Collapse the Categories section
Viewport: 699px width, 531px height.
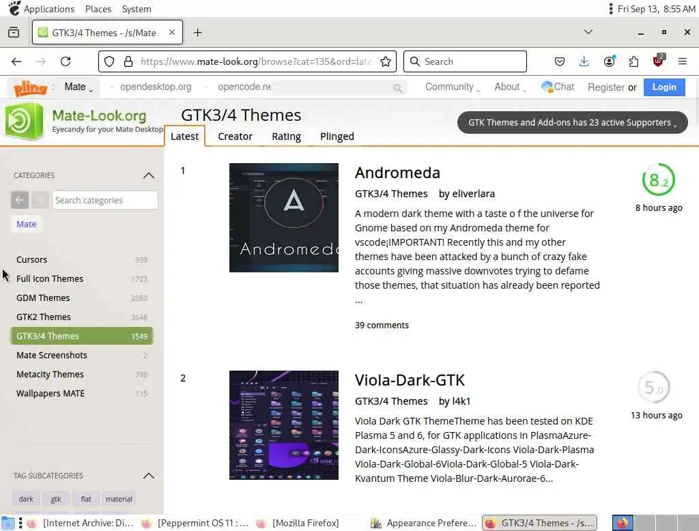coord(148,175)
